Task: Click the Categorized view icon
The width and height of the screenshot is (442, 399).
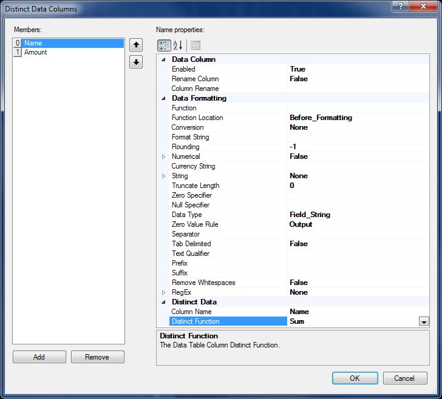Action: 164,45
